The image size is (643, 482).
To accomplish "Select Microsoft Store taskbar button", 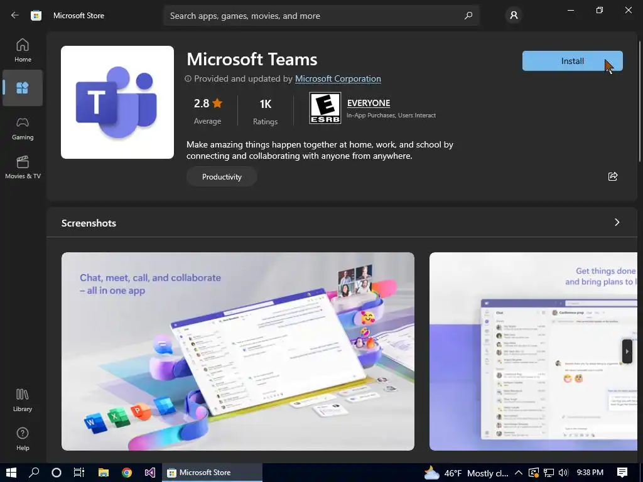I will 212,473.
